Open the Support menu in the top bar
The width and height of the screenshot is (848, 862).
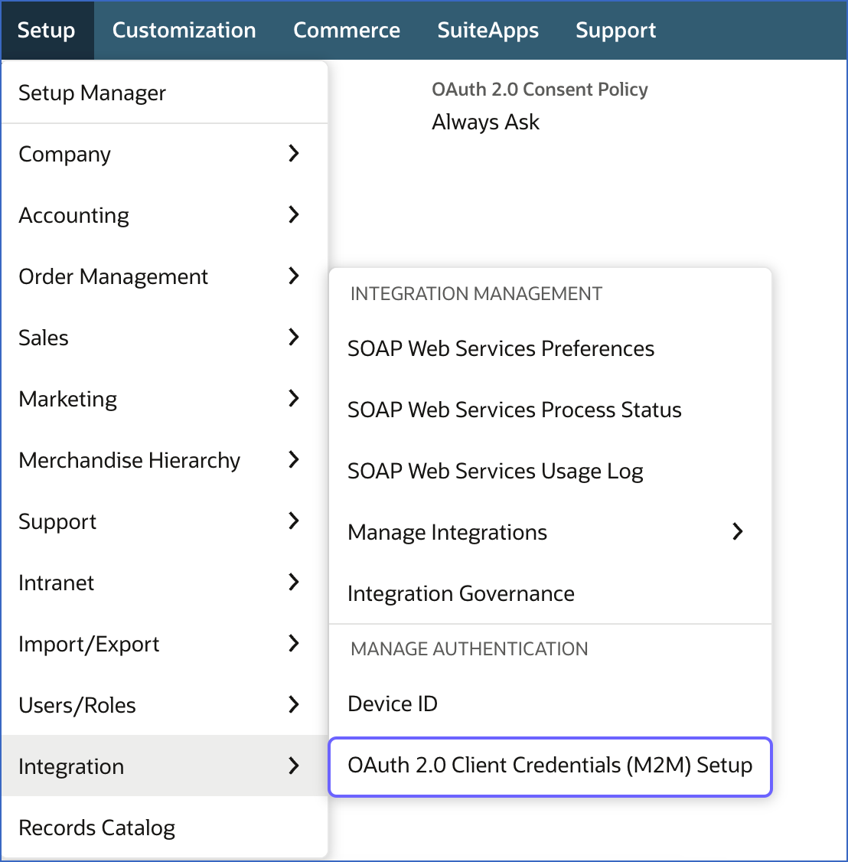(x=615, y=30)
